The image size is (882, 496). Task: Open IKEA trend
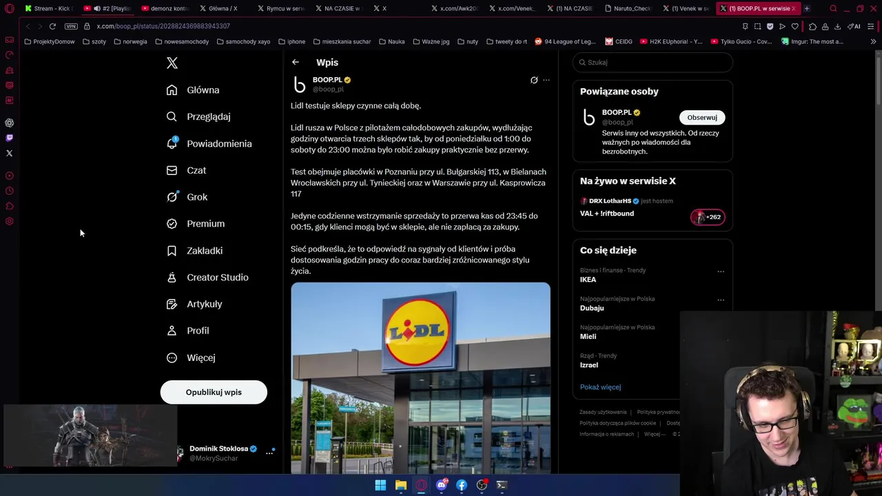(588, 280)
